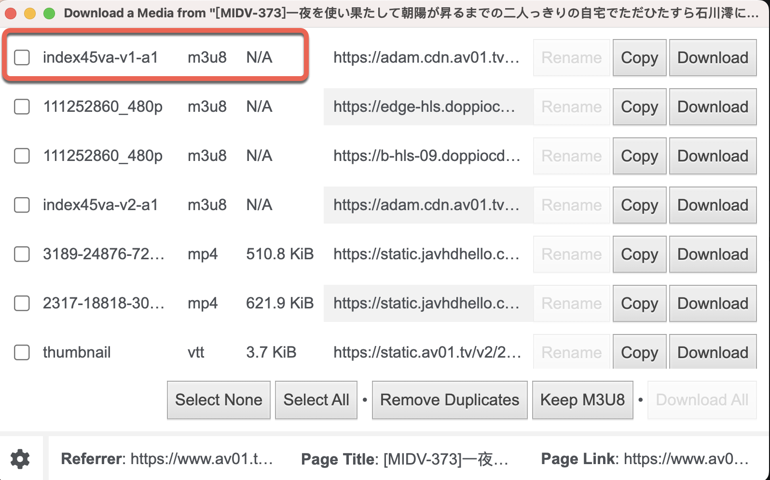This screenshot has width=770, height=480.
Task: Close window with the red button
Action: point(11,13)
